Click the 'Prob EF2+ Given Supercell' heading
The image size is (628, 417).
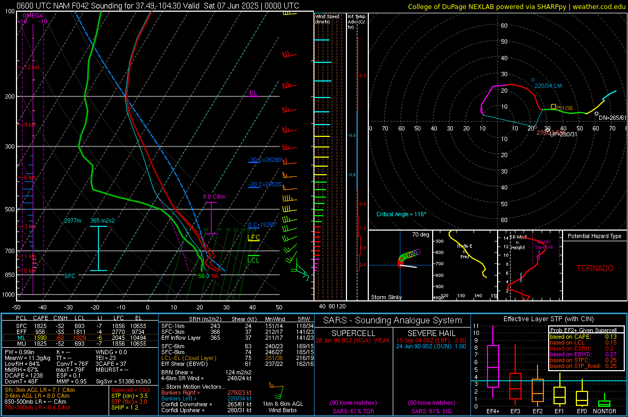(x=583, y=330)
